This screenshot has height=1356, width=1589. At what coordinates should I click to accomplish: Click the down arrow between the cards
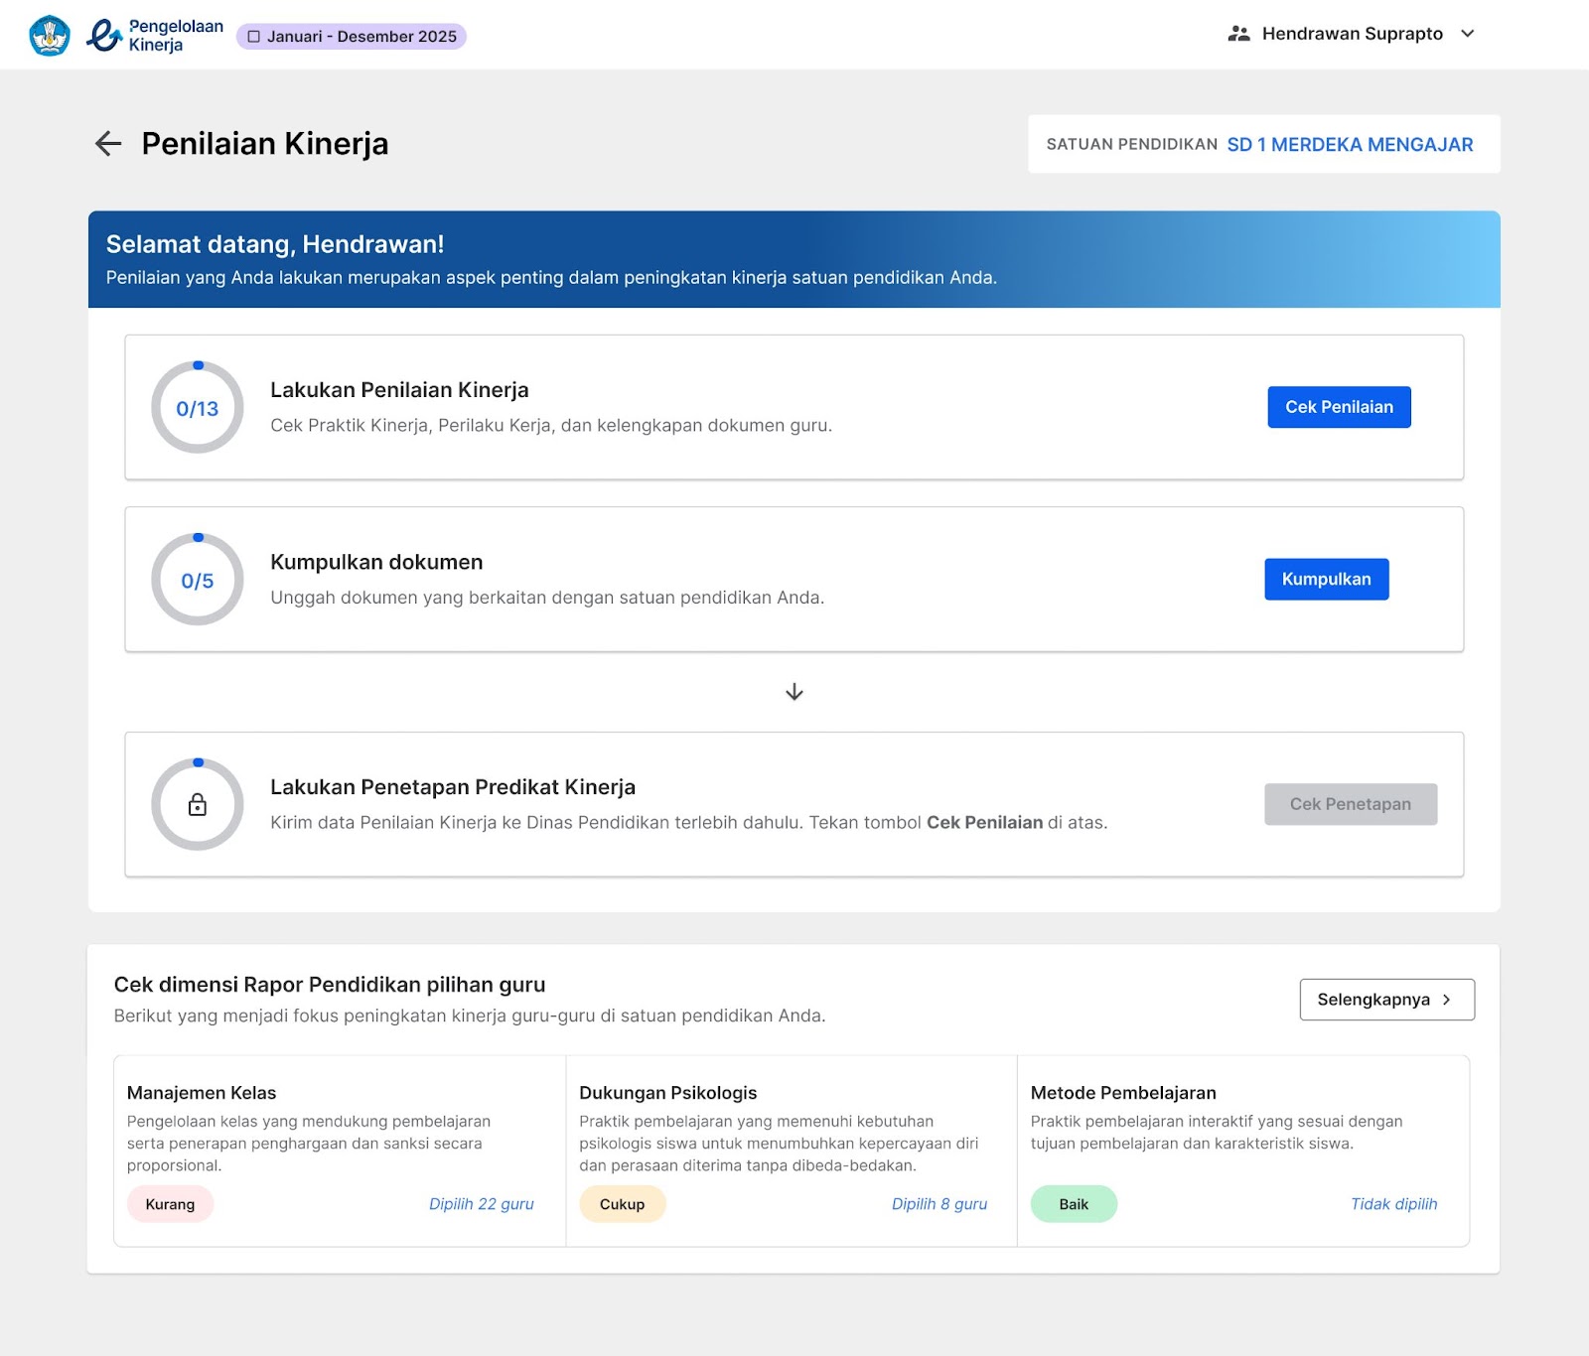794,692
